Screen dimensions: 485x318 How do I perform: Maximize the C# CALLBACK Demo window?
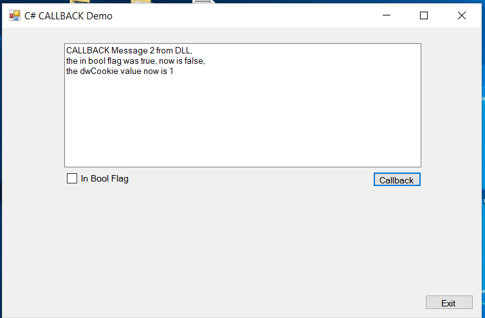click(424, 15)
